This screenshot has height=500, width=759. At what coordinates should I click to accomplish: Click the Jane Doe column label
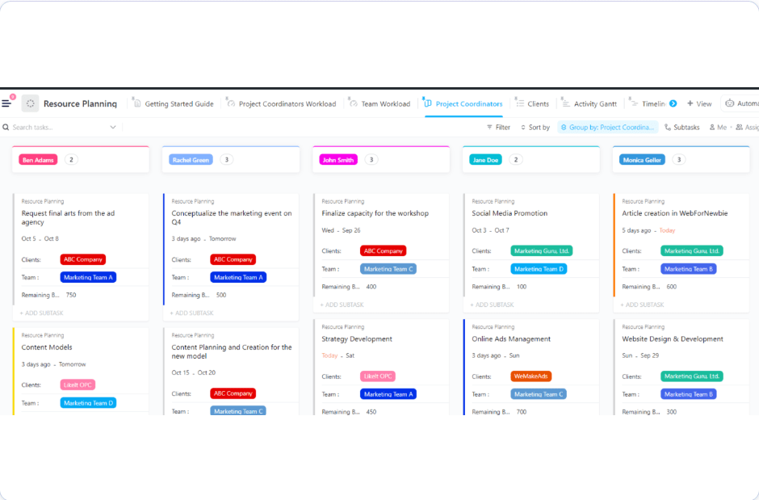tap(485, 160)
